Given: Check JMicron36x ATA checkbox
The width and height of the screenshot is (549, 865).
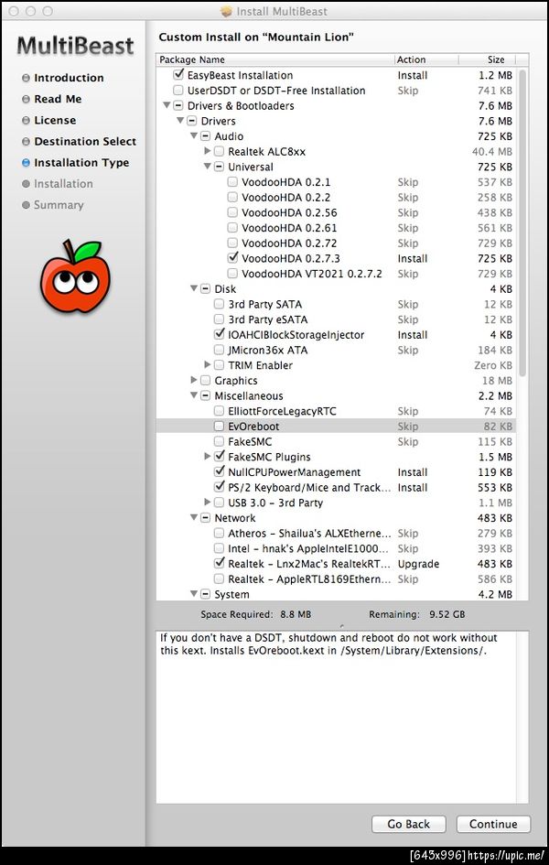Looking at the screenshot, I should [219, 350].
